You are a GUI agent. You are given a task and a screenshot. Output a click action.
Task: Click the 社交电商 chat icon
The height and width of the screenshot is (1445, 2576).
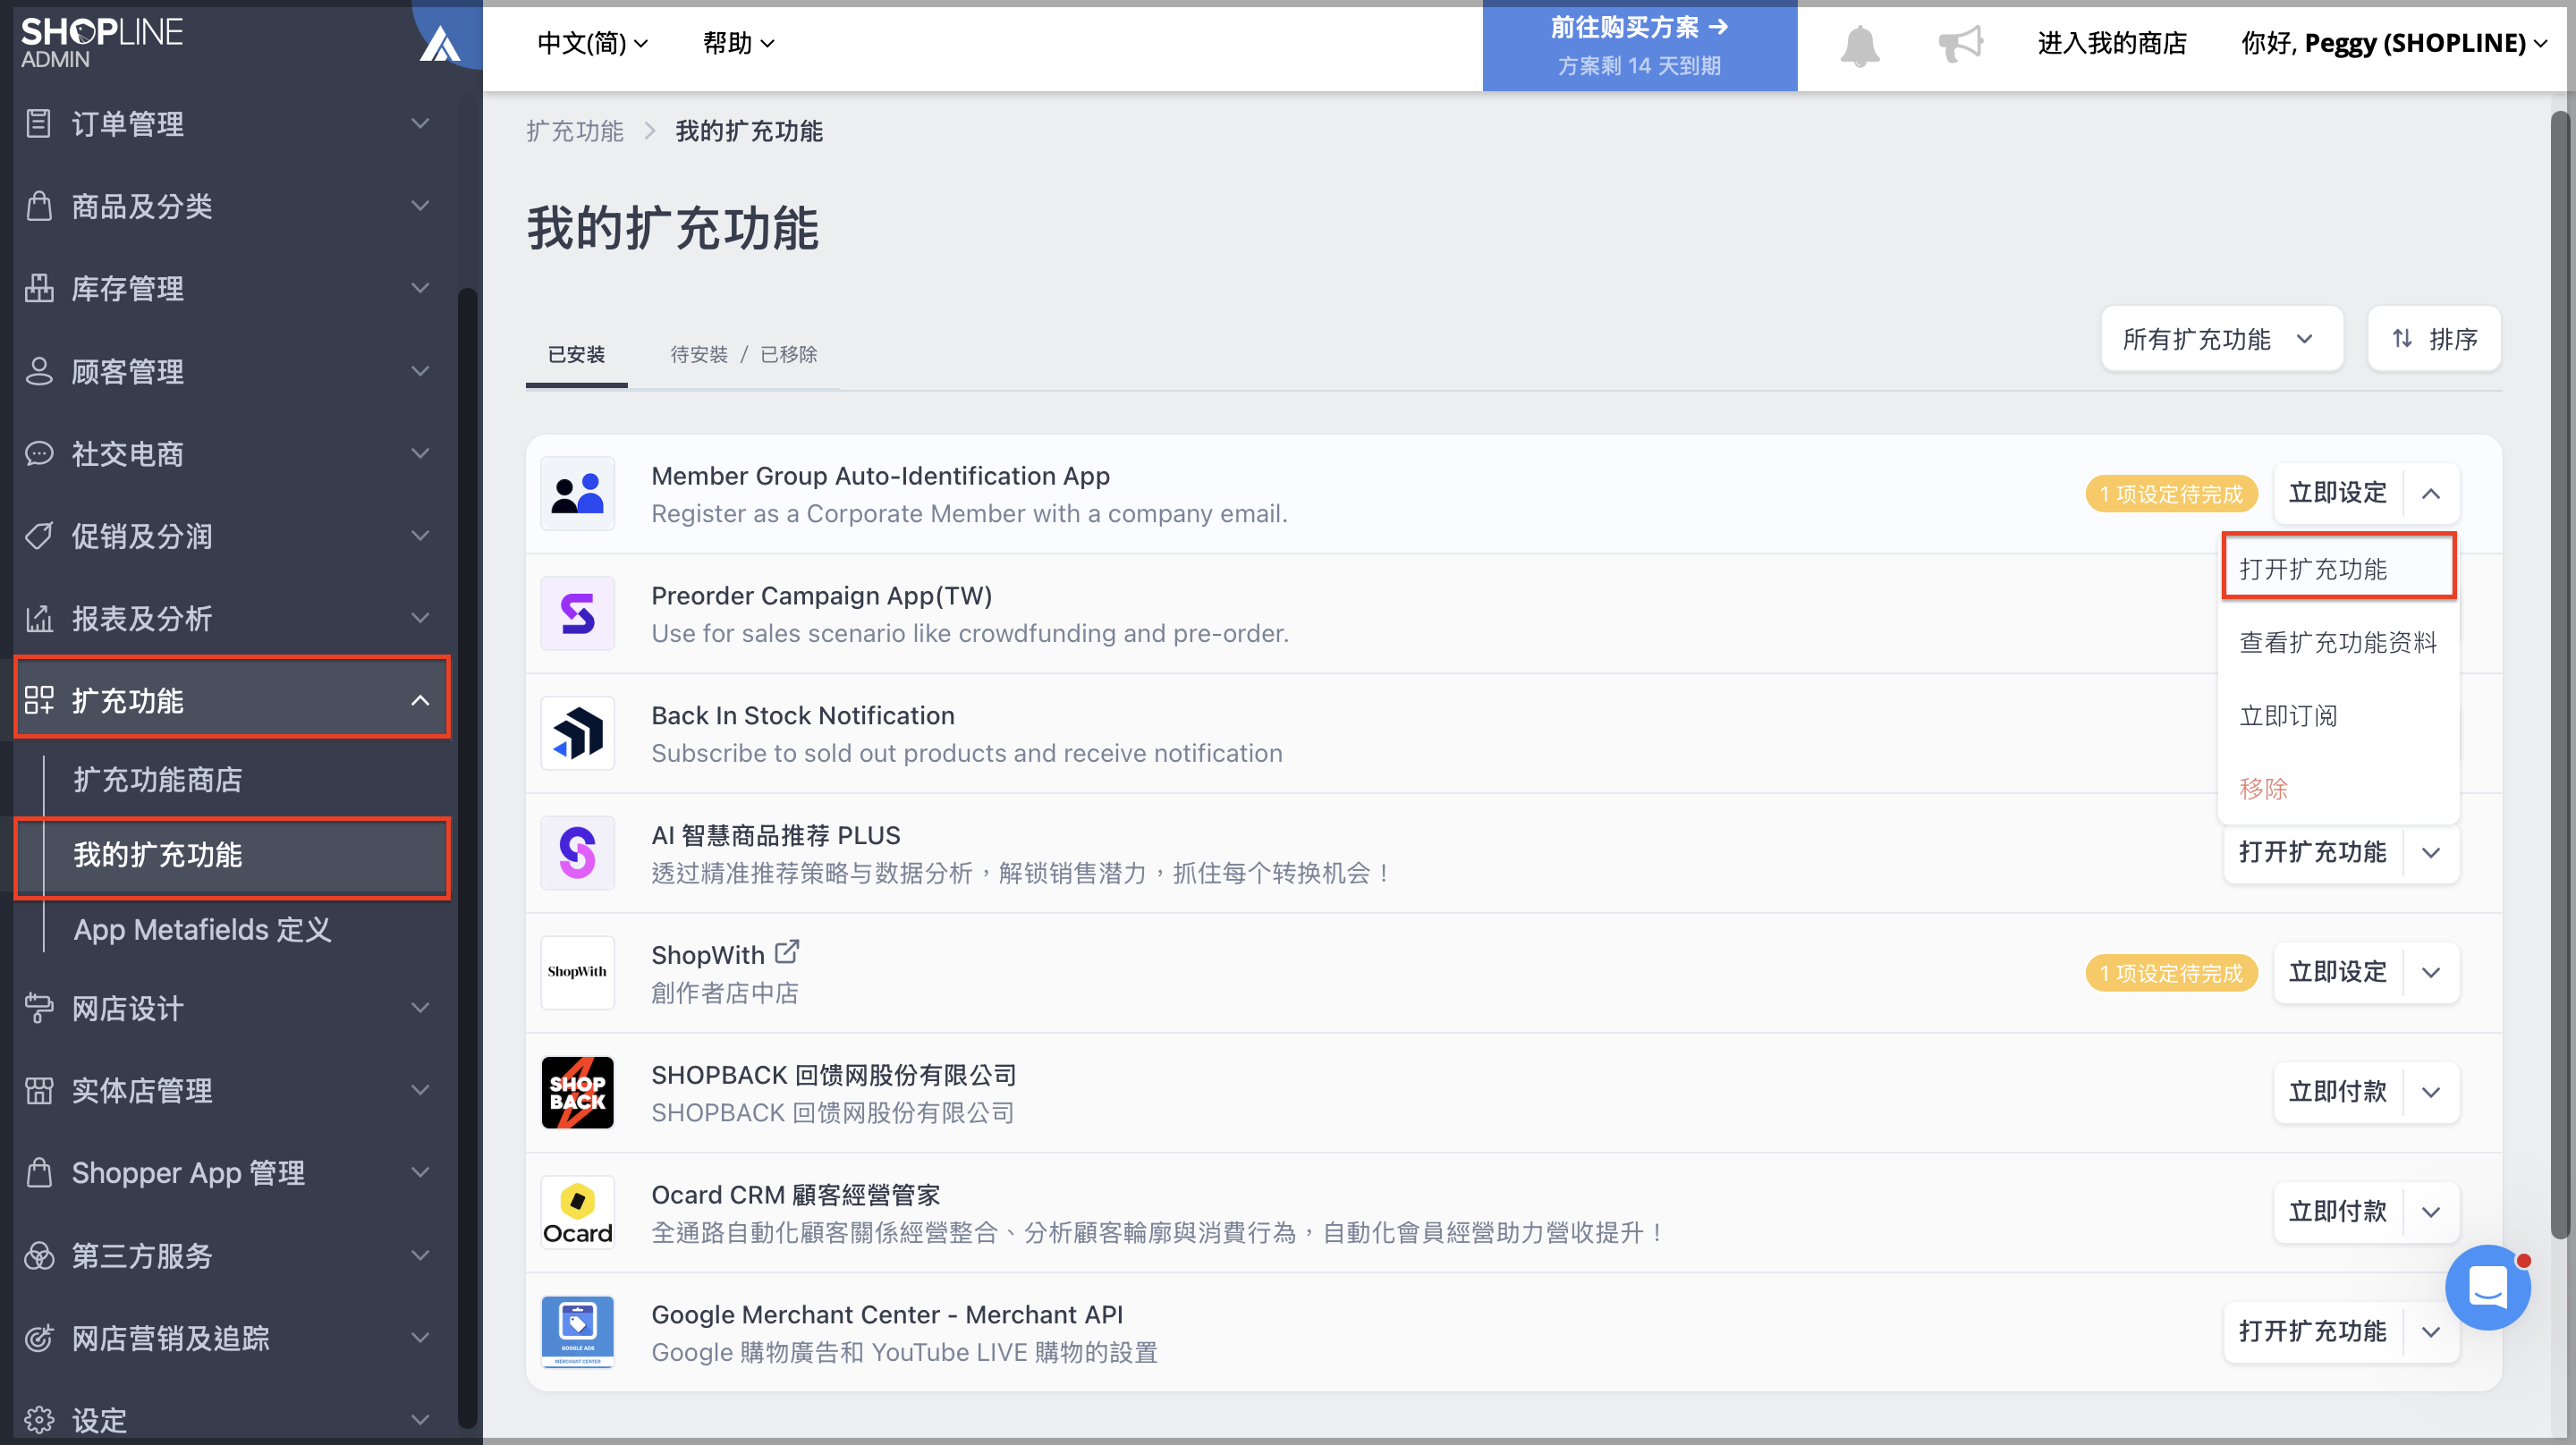(x=38, y=453)
